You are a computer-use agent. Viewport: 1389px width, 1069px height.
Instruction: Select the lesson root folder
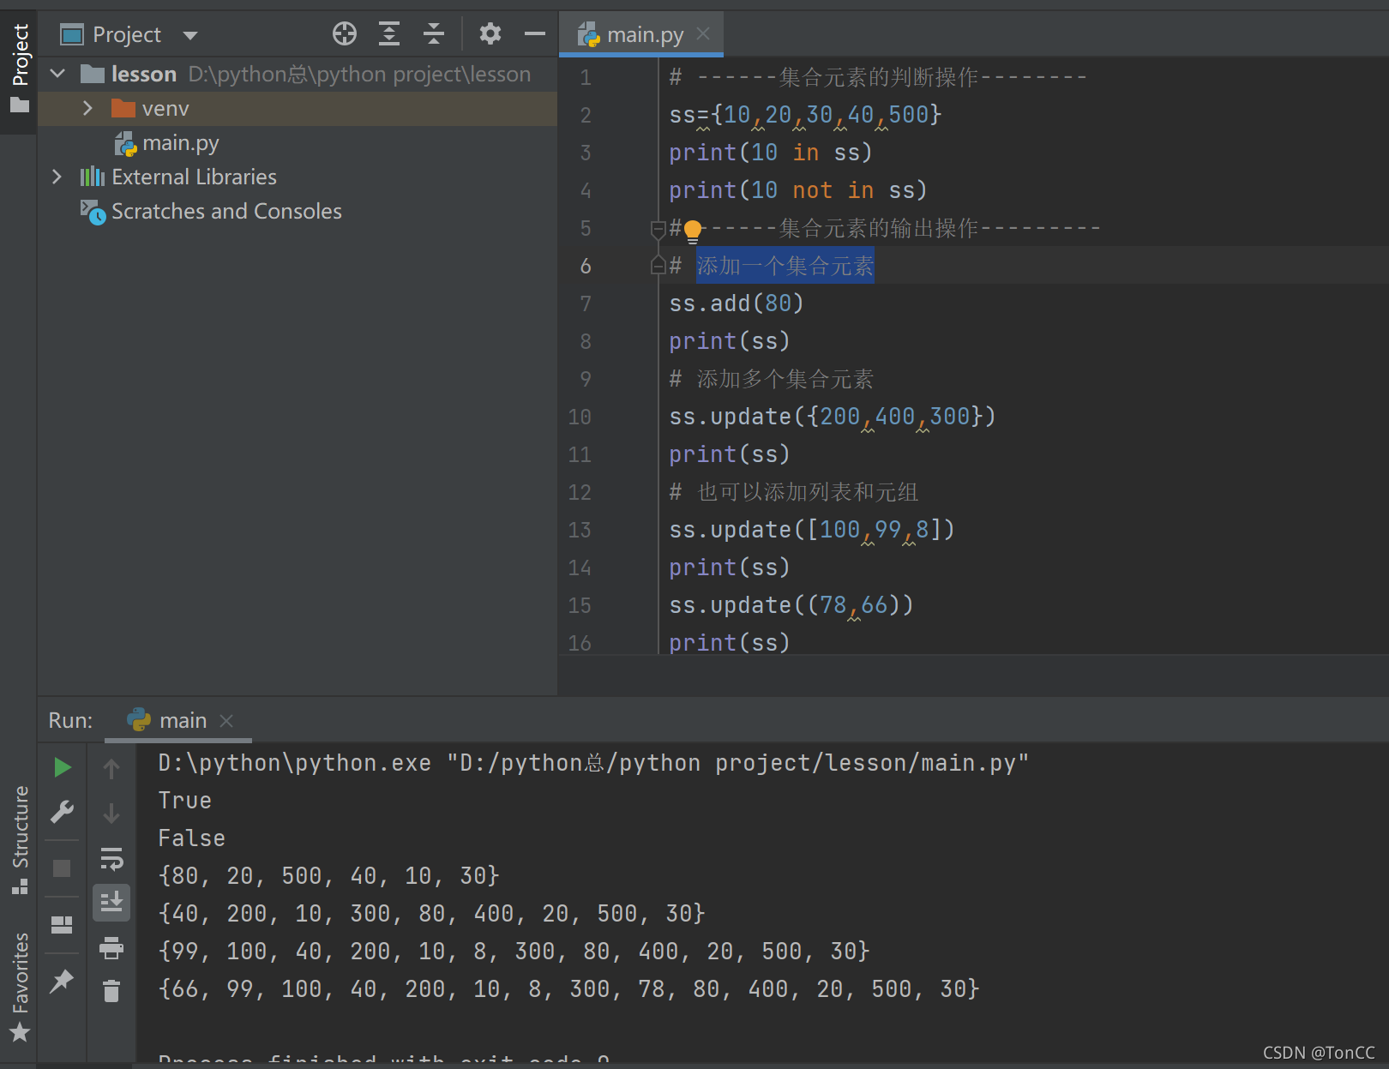click(298, 74)
